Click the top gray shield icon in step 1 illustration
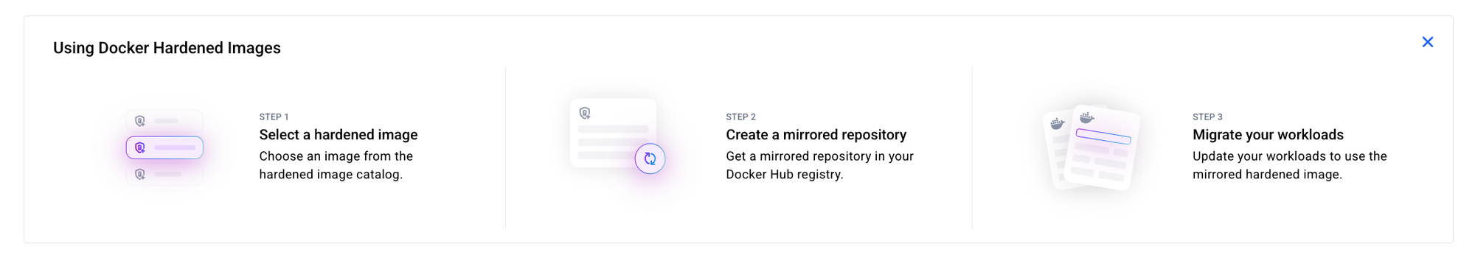The image size is (1475, 275). [140, 121]
